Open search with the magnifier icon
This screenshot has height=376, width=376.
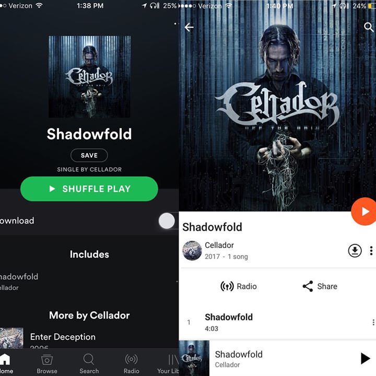tap(369, 27)
